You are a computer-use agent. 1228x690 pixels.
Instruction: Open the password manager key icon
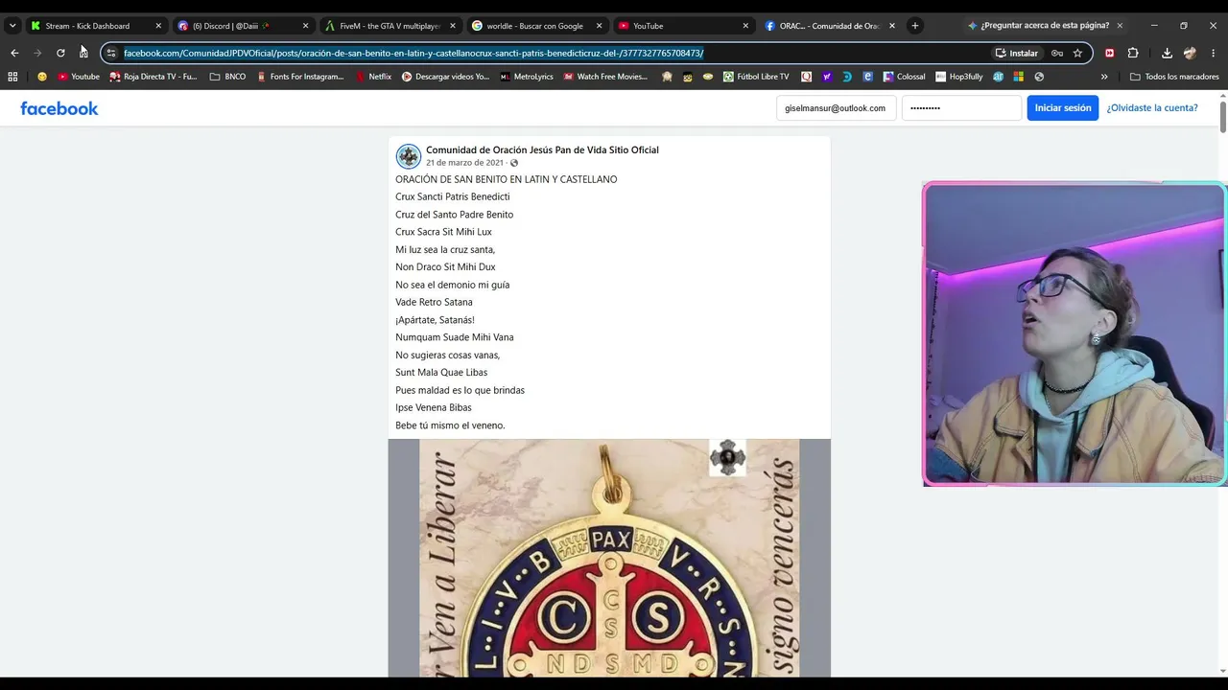click(1057, 53)
